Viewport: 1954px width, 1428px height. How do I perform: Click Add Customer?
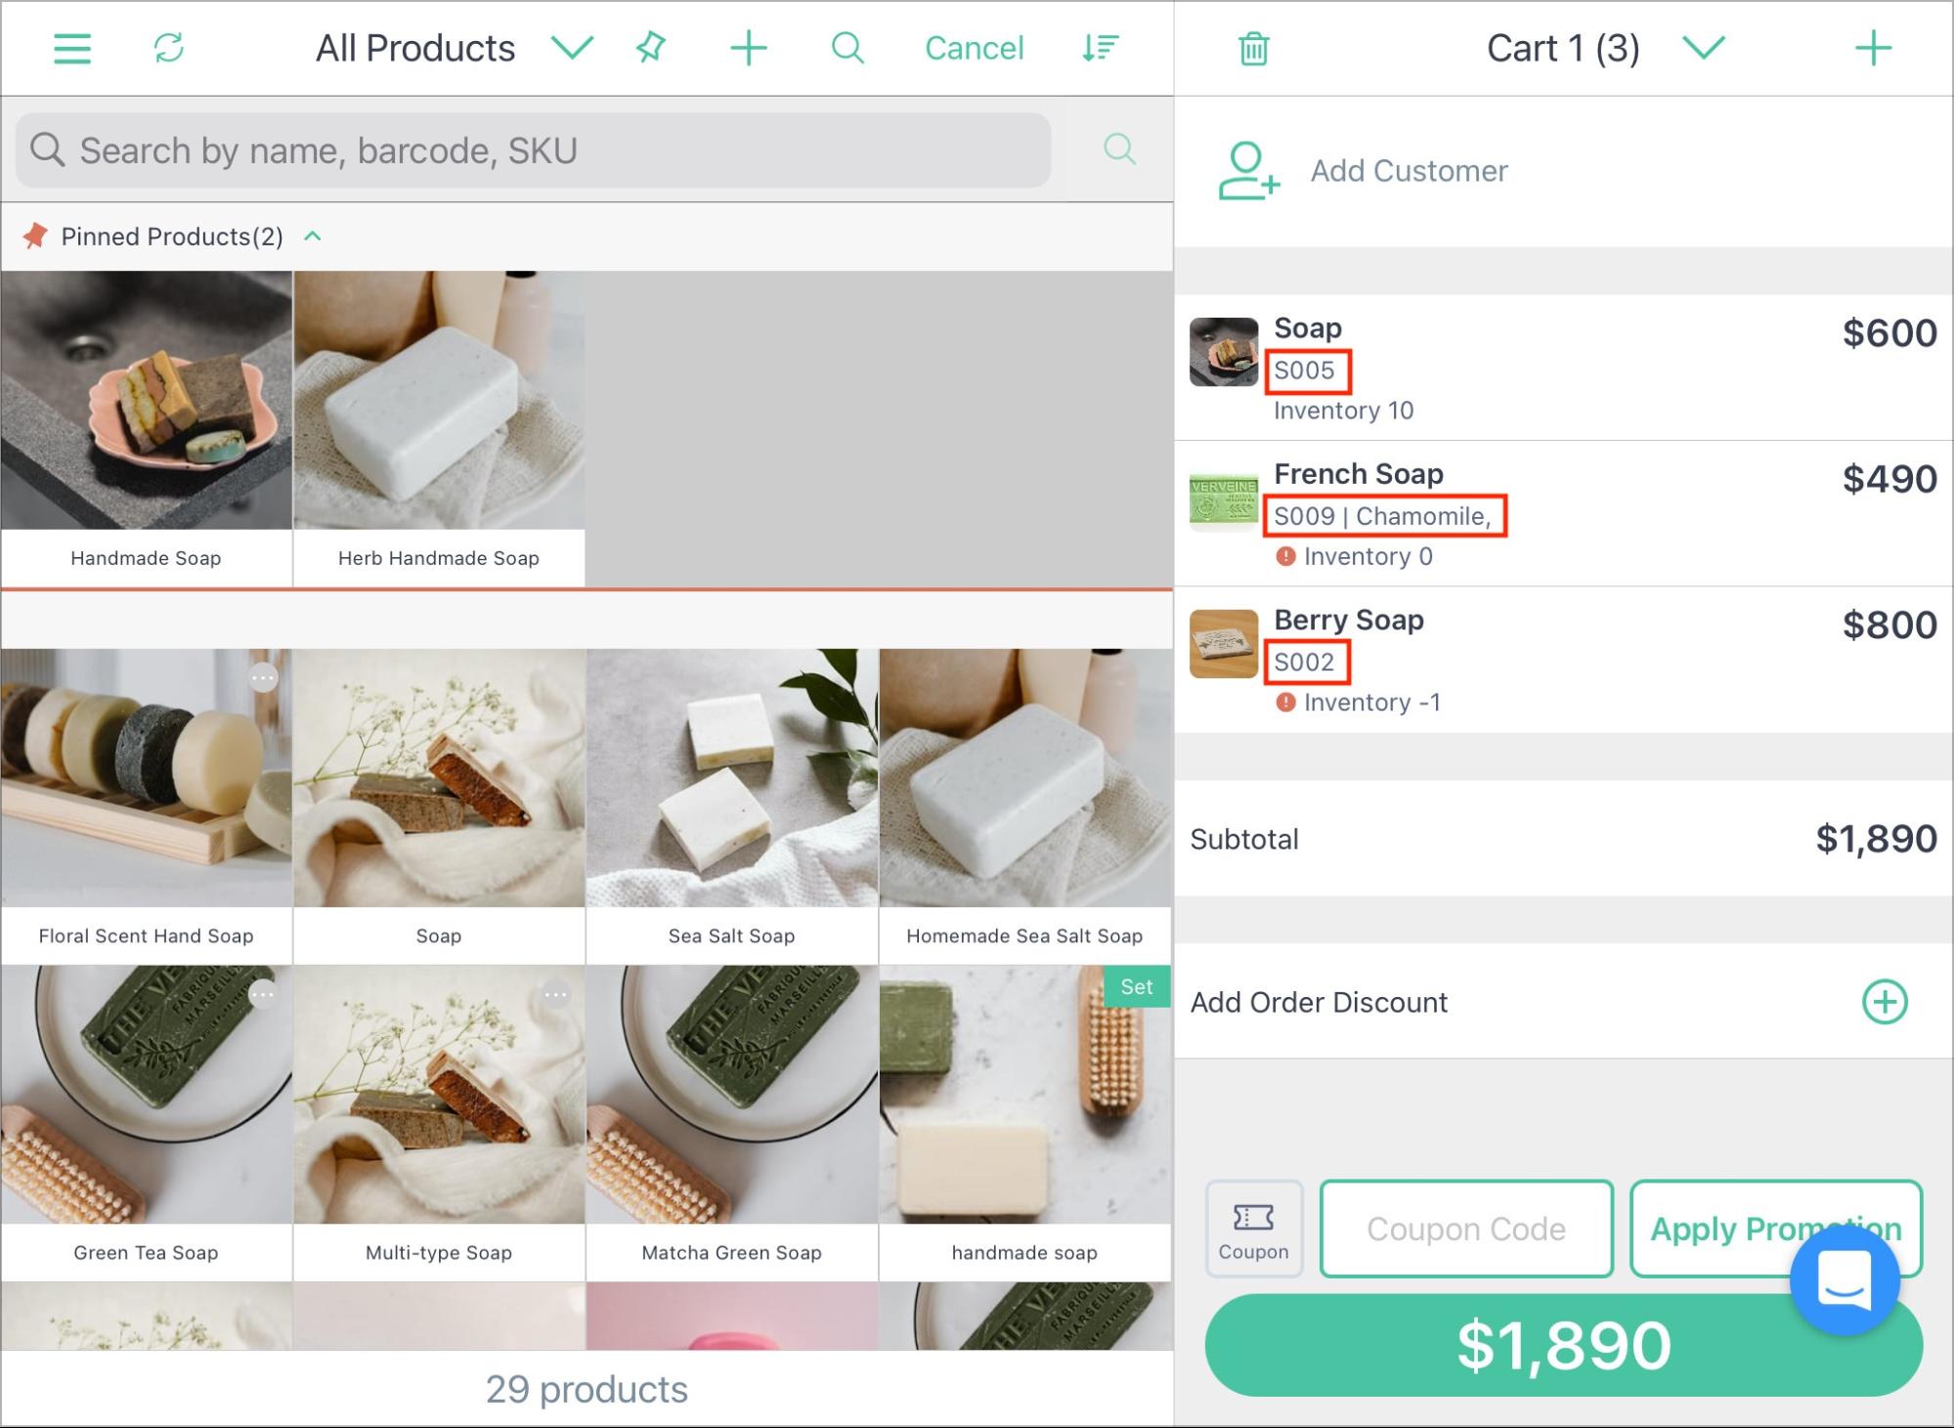tap(1409, 171)
